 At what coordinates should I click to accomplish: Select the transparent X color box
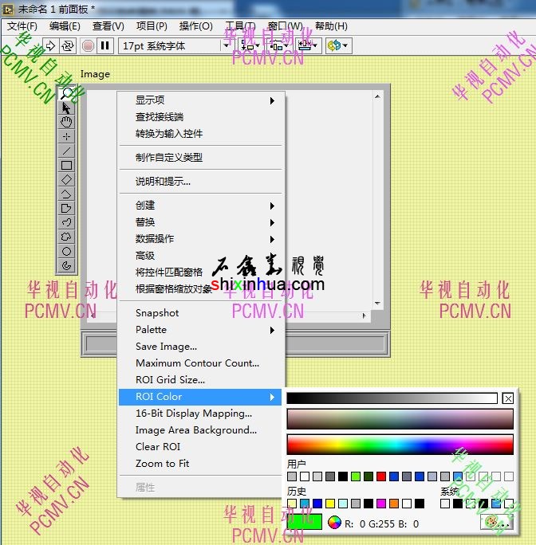pyautogui.click(x=508, y=398)
